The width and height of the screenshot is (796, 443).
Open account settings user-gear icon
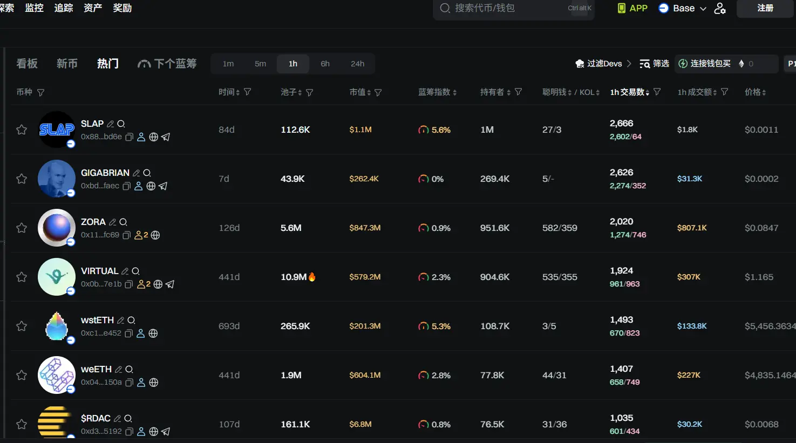pos(720,8)
